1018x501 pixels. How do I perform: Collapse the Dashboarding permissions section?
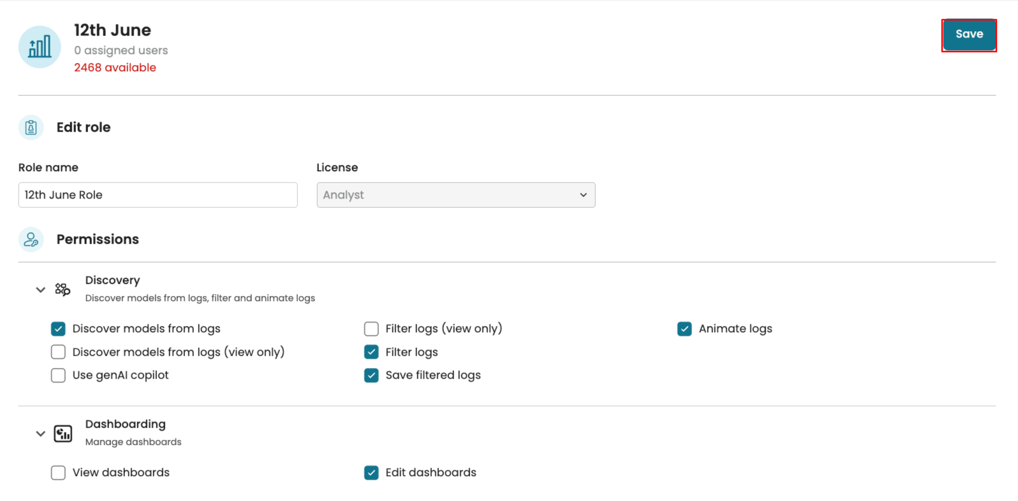click(x=40, y=434)
